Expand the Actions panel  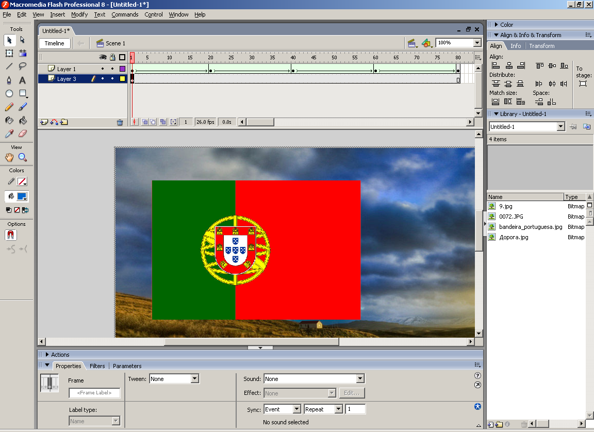point(47,355)
